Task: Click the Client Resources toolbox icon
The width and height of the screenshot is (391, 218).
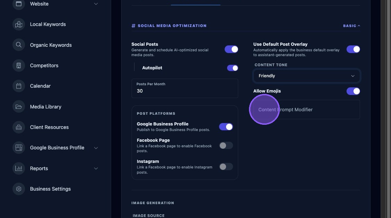Action: (x=19, y=127)
